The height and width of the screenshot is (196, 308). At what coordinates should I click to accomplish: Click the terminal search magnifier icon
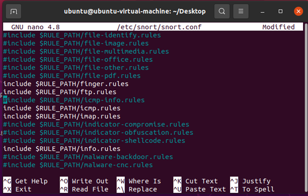pyautogui.click(x=221, y=11)
